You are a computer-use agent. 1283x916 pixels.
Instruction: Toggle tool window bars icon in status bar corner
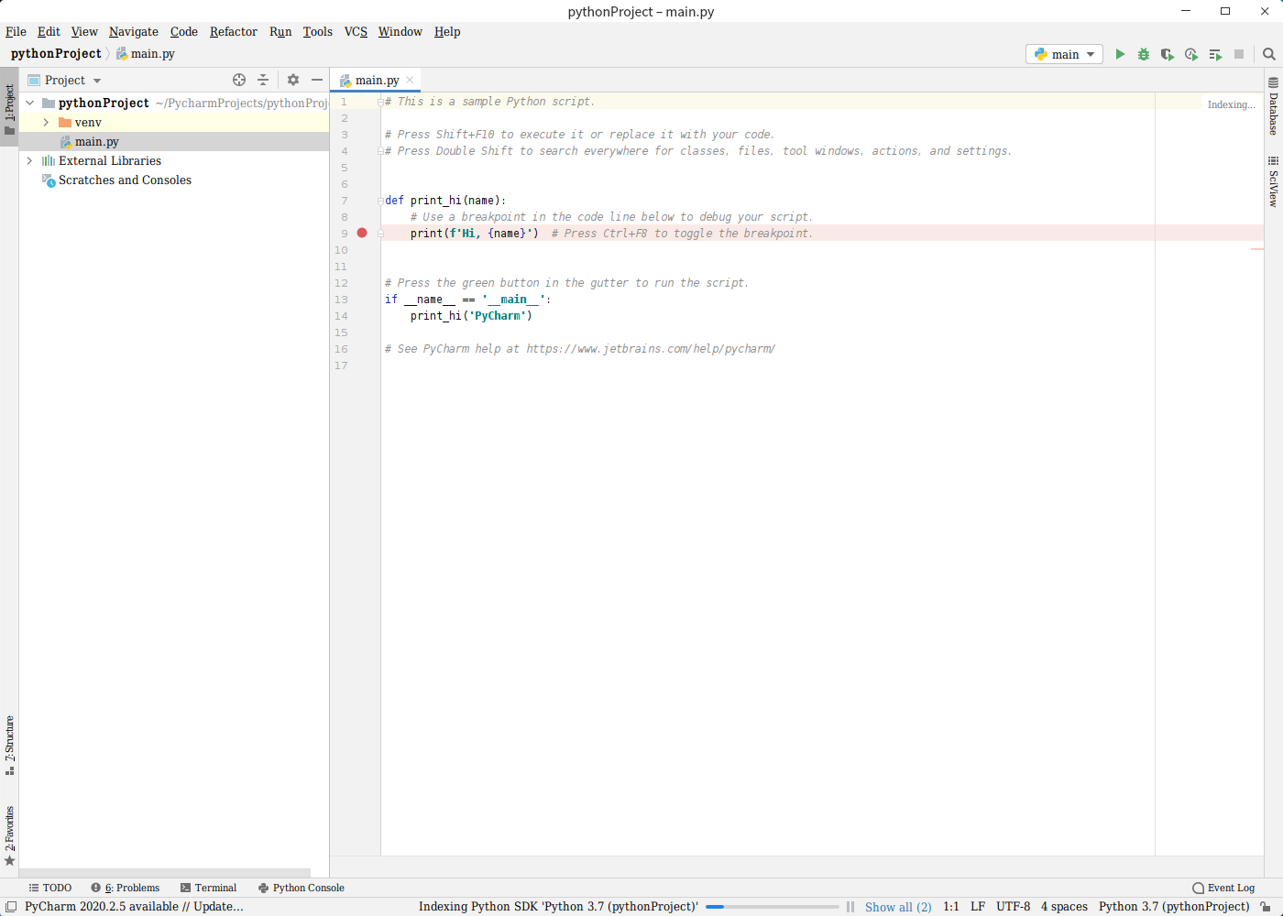click(11, 906)
